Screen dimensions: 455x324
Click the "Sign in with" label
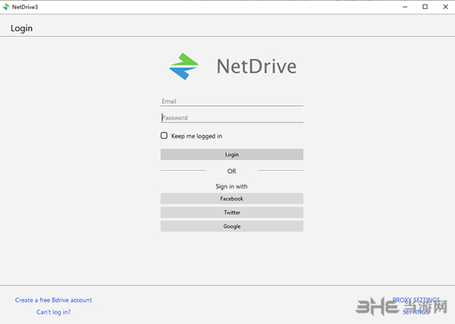point(231,186)
